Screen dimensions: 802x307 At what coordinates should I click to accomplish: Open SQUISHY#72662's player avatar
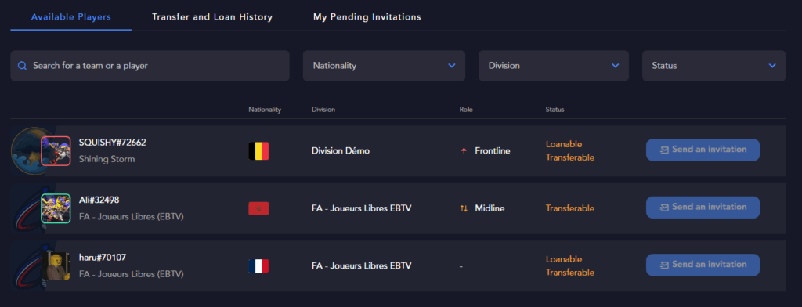[x=56, y=151]
